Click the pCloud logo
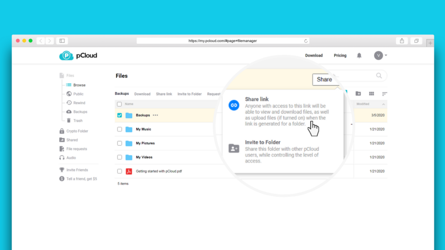Screen dimensions: 445x250 78,56
